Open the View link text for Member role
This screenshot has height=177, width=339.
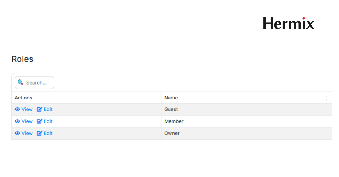point(27,121)
